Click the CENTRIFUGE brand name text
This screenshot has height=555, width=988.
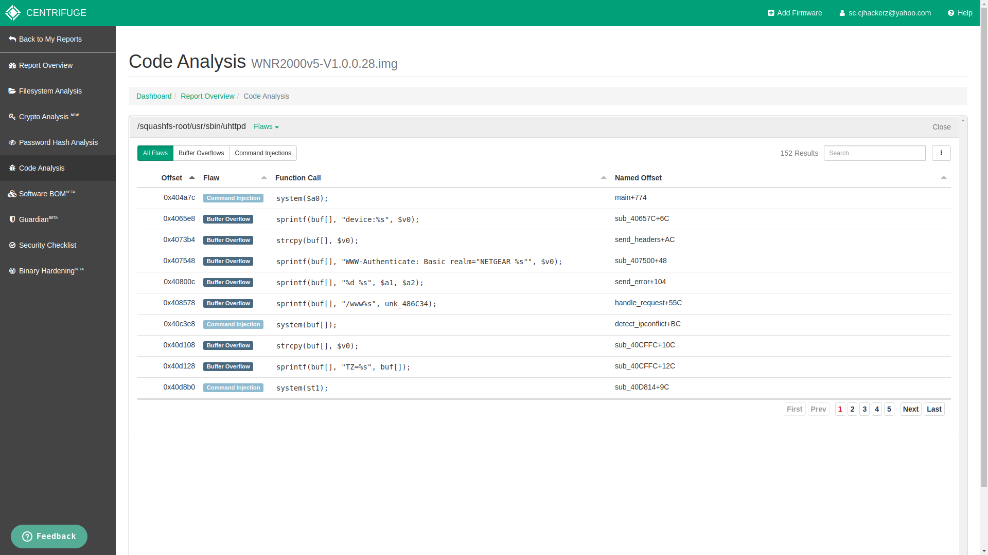tap(56, 13)
